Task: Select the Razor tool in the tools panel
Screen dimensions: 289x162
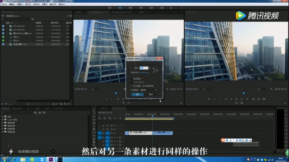Action: 94,129
